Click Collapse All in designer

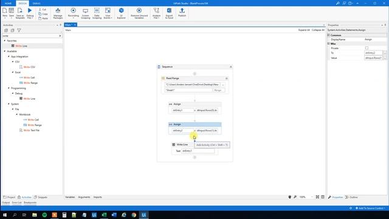coord(318,30)
